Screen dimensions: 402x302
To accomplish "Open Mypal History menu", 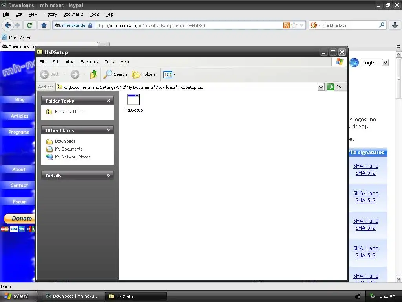I will click(50, 14).
